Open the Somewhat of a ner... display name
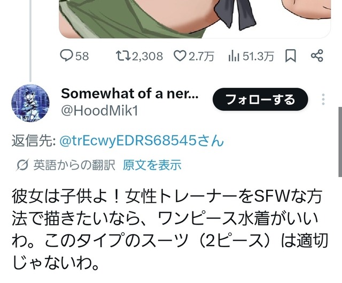This screenshot has height=283, width=342. pyautogui.click(x=129, y=94)
